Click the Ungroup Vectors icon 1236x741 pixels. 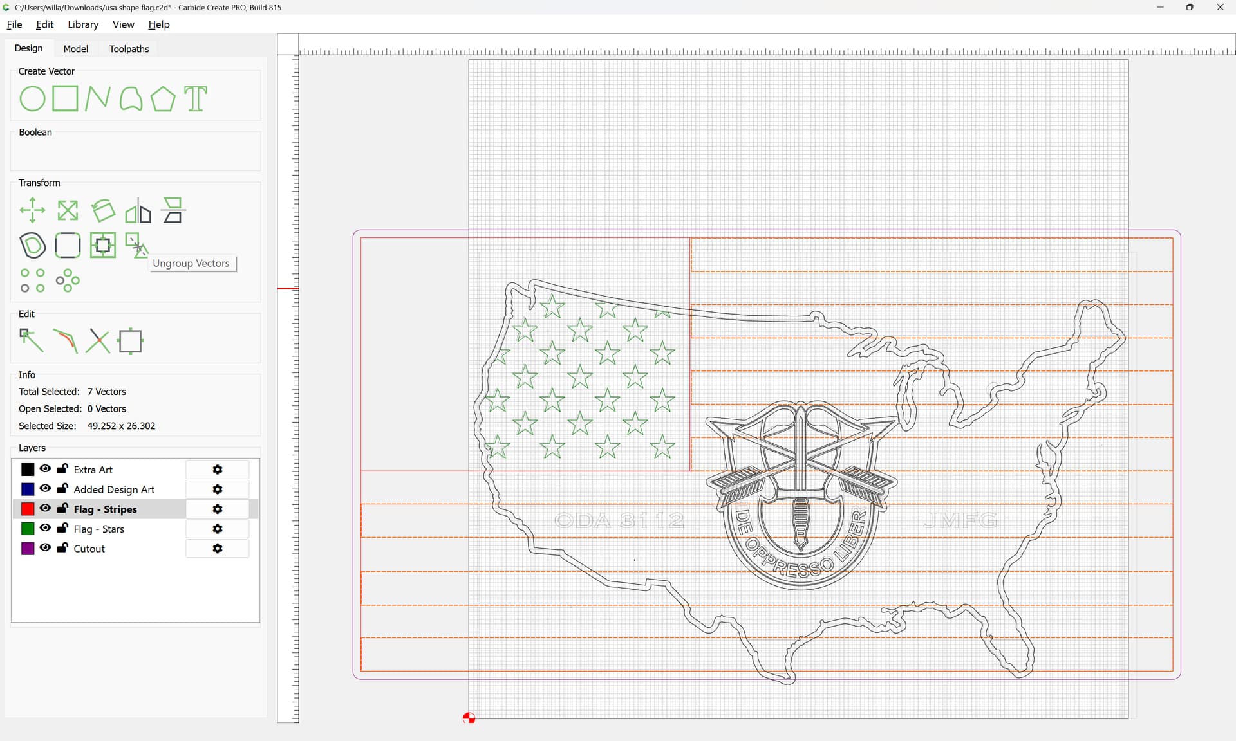(x=136, y=246)
